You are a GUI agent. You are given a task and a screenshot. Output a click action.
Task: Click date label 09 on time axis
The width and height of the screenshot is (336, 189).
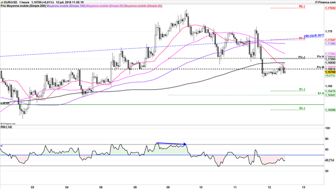168,187
